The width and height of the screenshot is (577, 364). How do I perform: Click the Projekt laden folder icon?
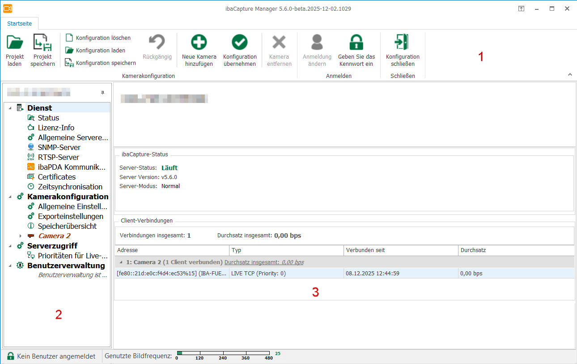15,43
